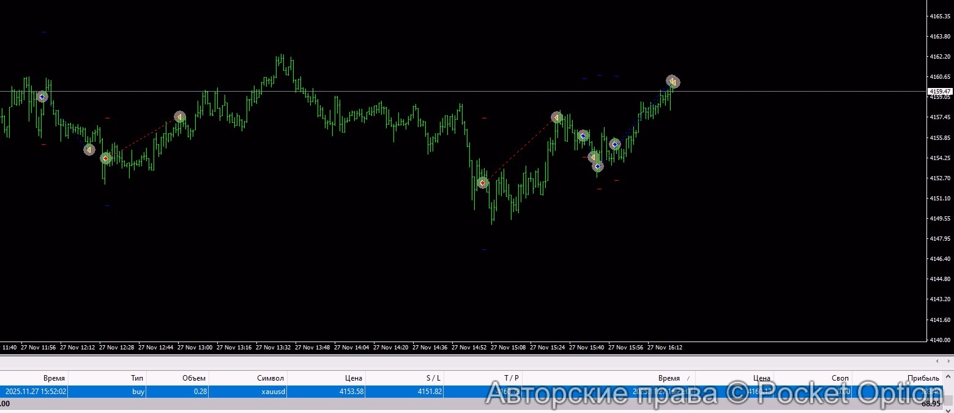
Task: Click the red entry marker near 12:28
Action: (x=106, y=158)
